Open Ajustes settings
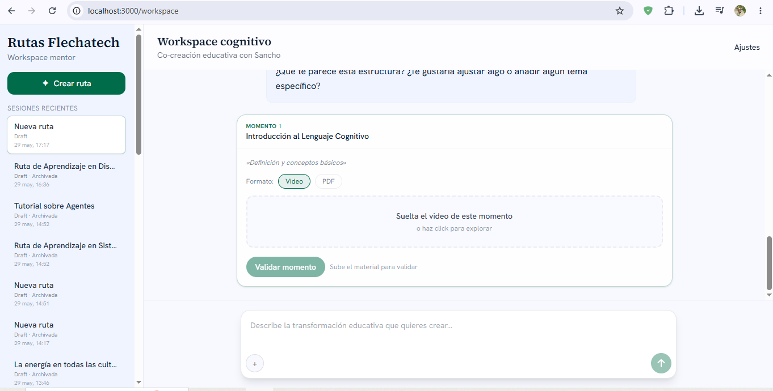Viewport: 773px width, 391px height. 747,48
